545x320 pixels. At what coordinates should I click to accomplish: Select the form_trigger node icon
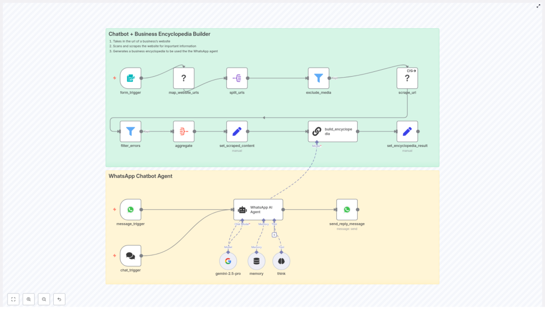[x=130, y=78]
